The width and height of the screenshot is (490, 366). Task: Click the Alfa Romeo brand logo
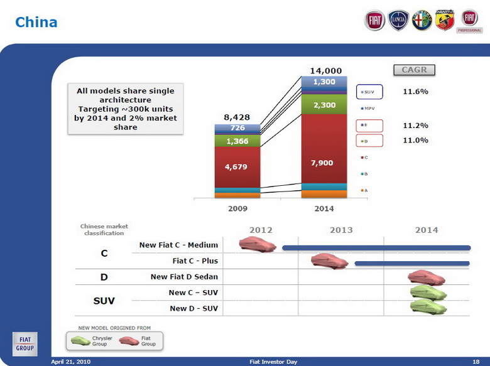pyautogui.click(x=422, y=20)
